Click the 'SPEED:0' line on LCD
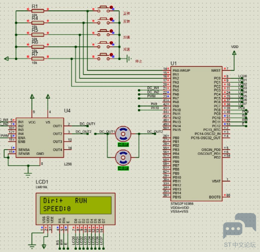 [x=57, y=209]
